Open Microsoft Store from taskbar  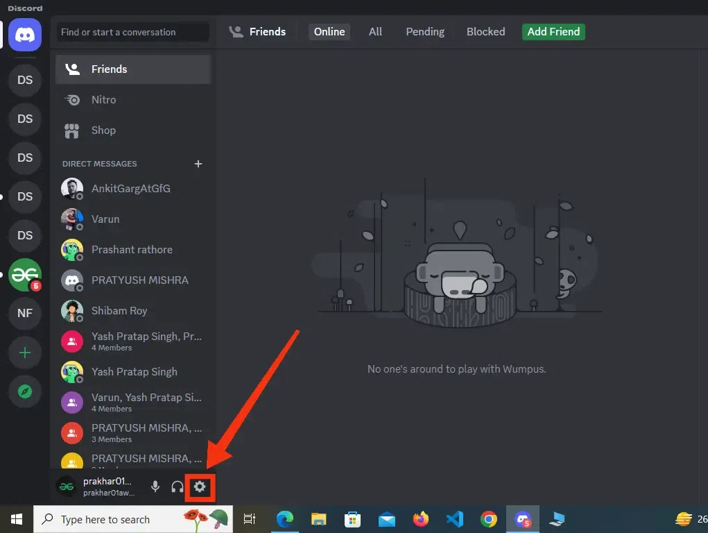(x=353, y=519)
